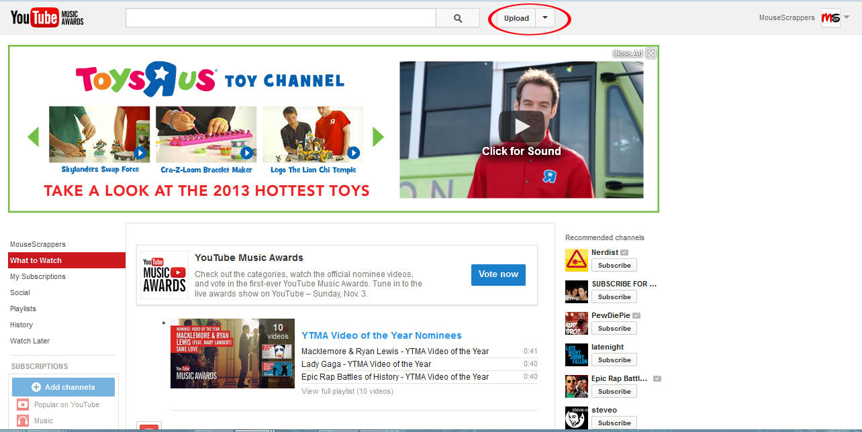Image resolution: width=862 pixels, height=432 pixels.
Task: Open the Skylanders Swap Force video thumbnail
Action: click(x=99, y=134)
